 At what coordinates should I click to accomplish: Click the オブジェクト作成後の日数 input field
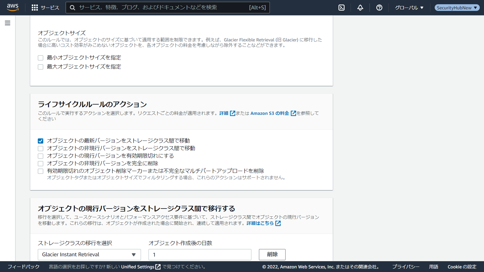click(x=200, y=254)
